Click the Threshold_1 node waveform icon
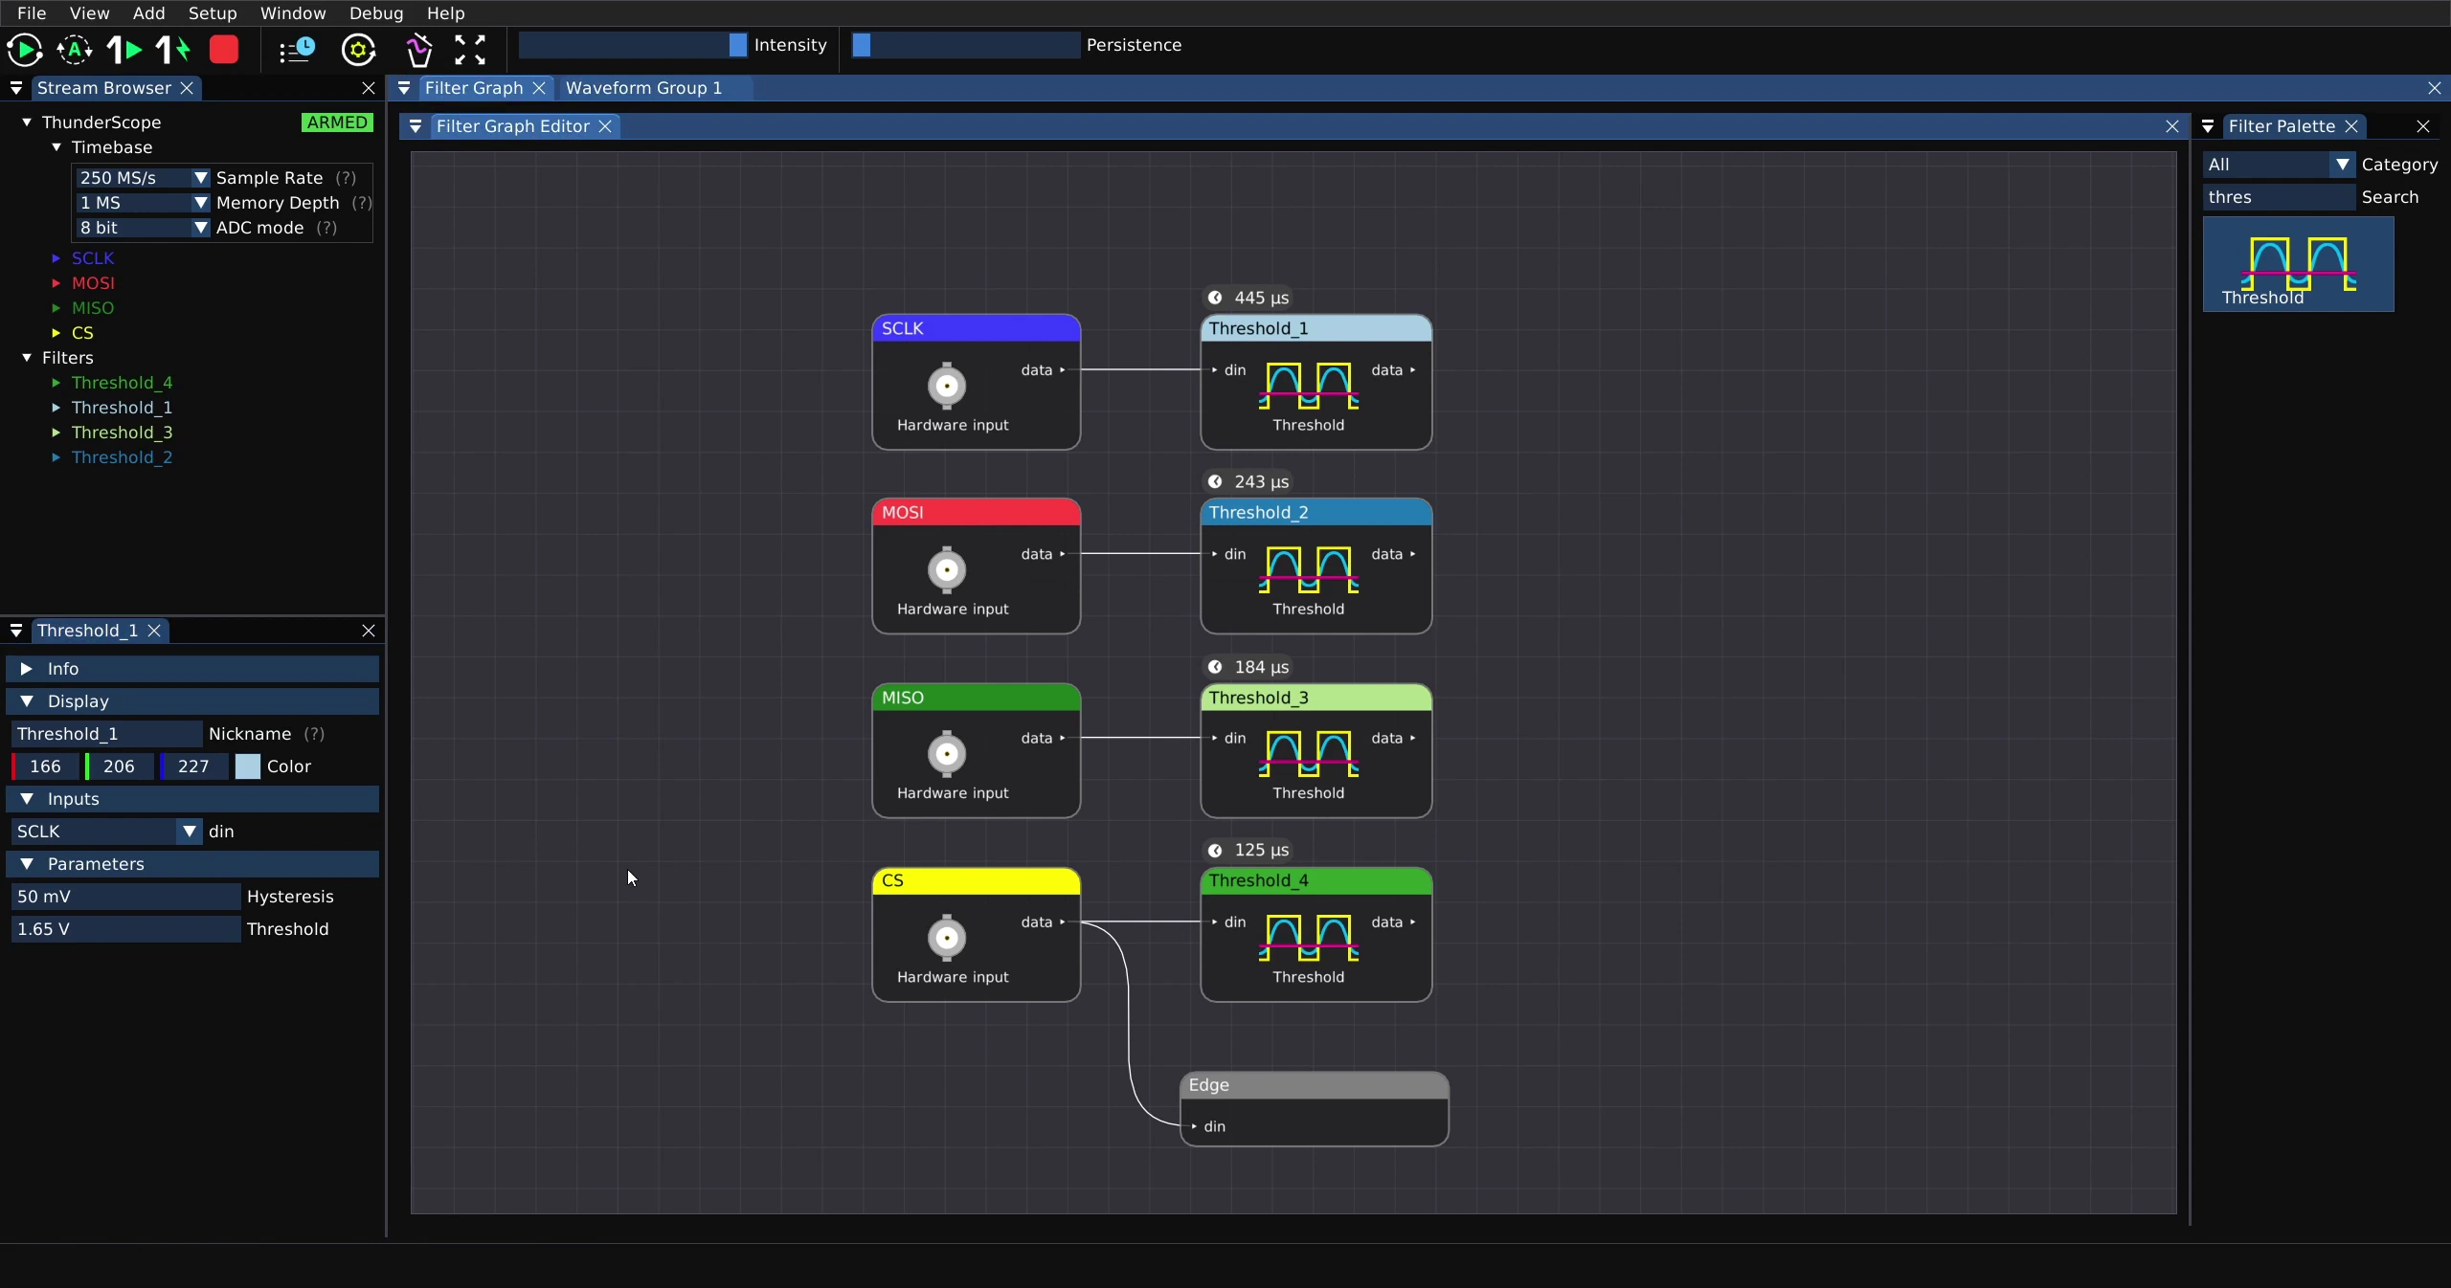 [1309, 386]
